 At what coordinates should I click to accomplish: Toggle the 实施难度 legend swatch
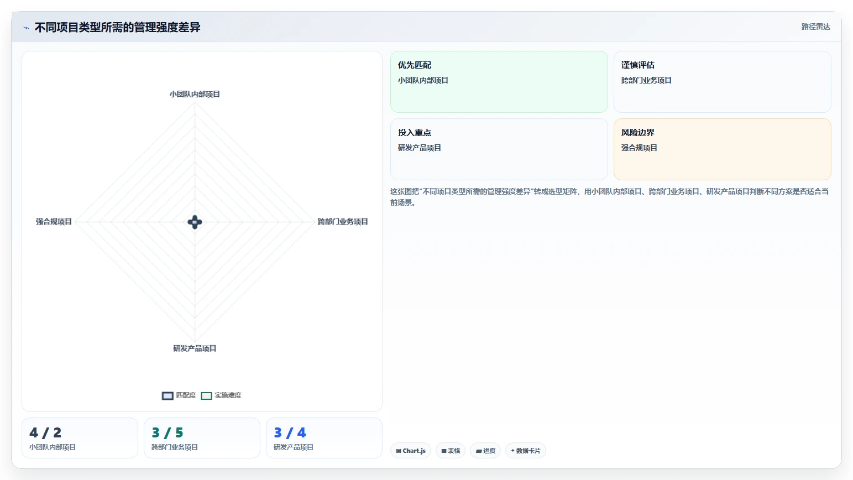point(206,395)
